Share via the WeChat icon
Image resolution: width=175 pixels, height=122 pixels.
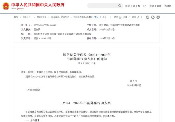pos(153,17)
